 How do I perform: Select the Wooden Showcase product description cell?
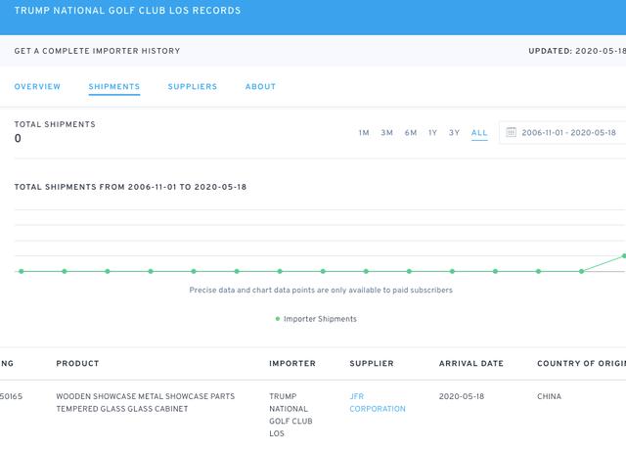(146, 402)
